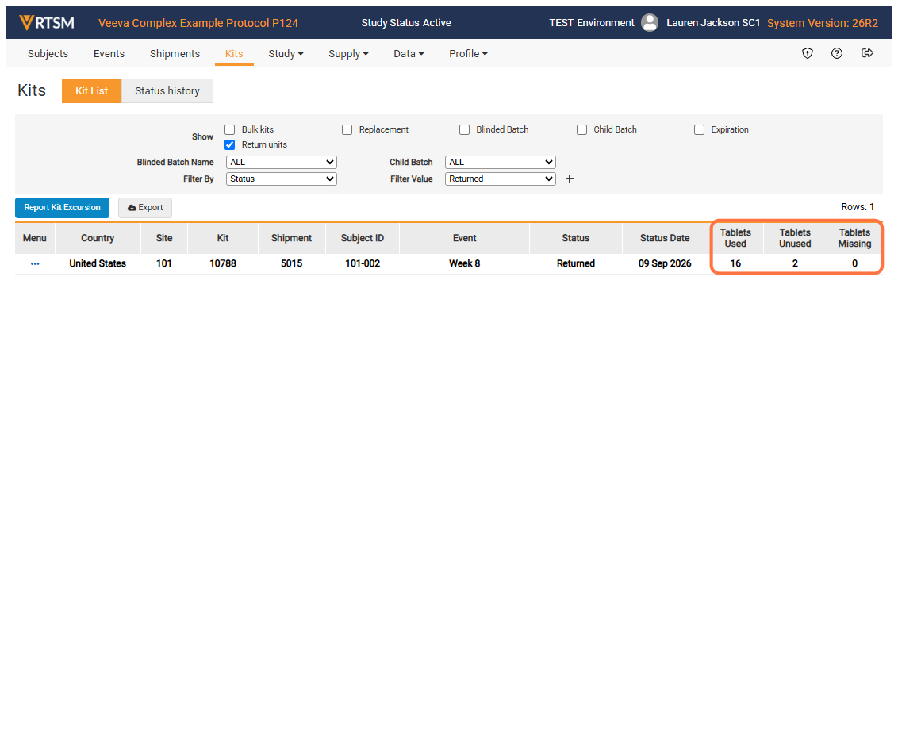Click the Kit column header

click(223, 238)
